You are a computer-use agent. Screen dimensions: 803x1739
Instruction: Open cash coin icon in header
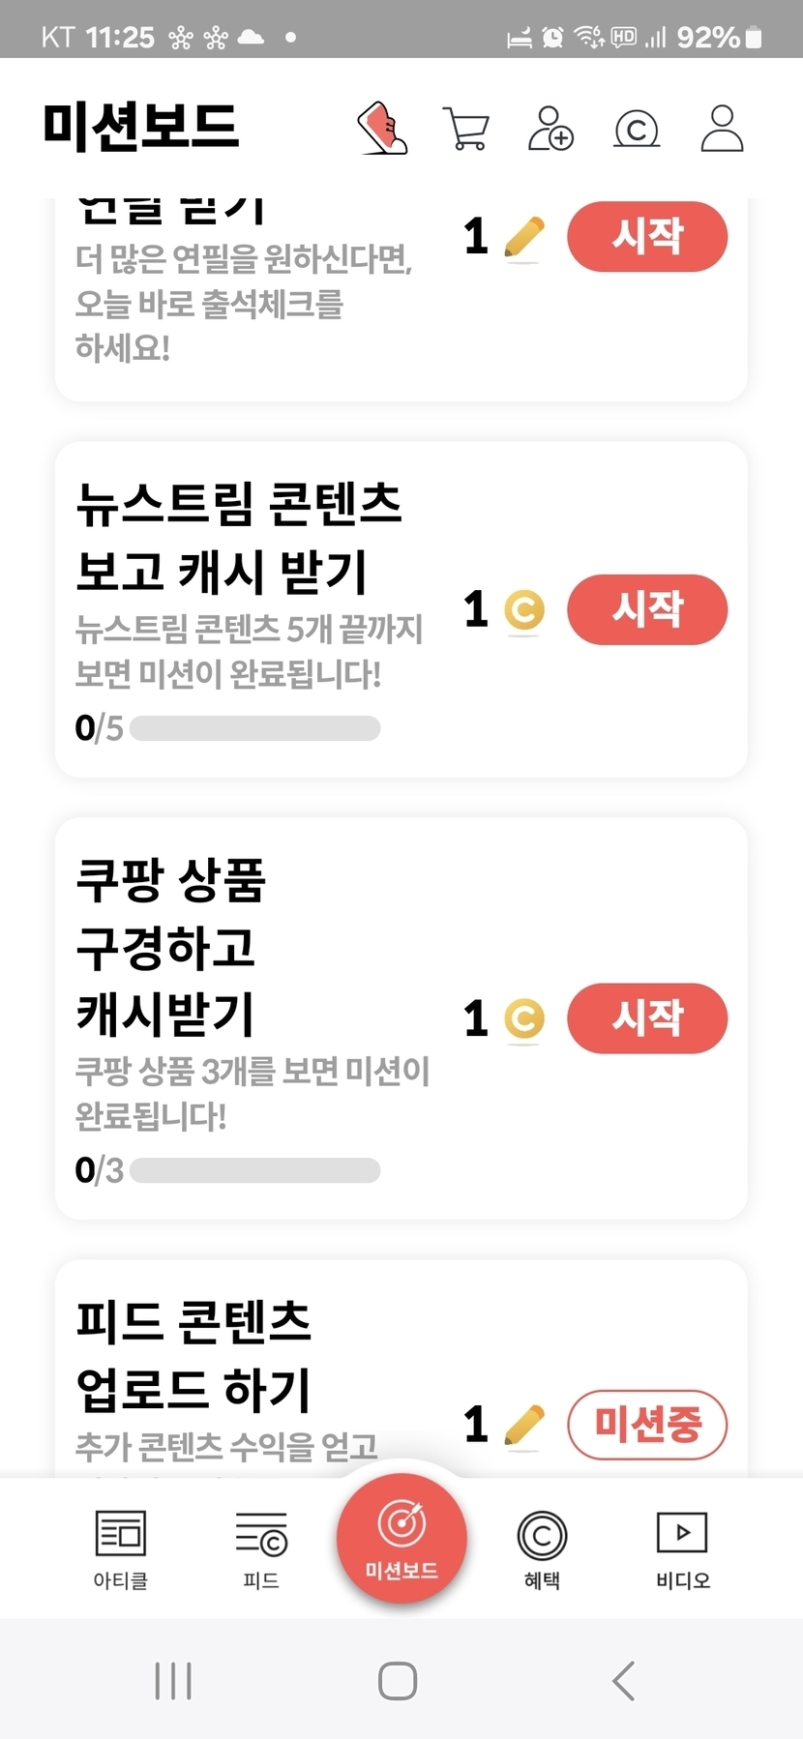[x=637, y=129]
